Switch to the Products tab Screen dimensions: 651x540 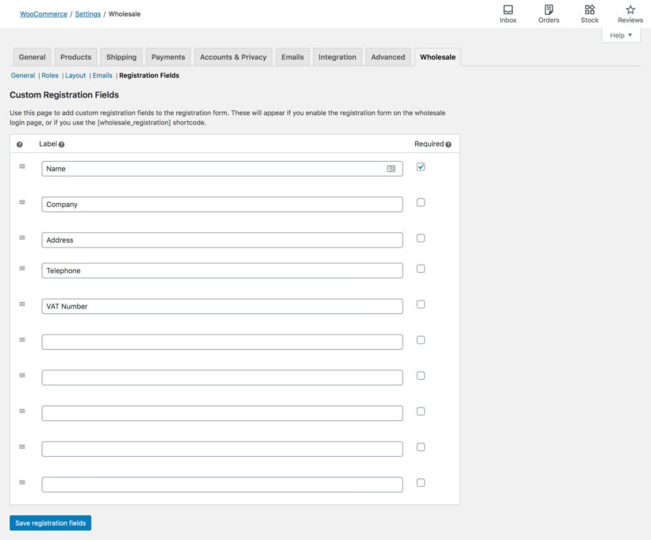(x=75, y=56)
